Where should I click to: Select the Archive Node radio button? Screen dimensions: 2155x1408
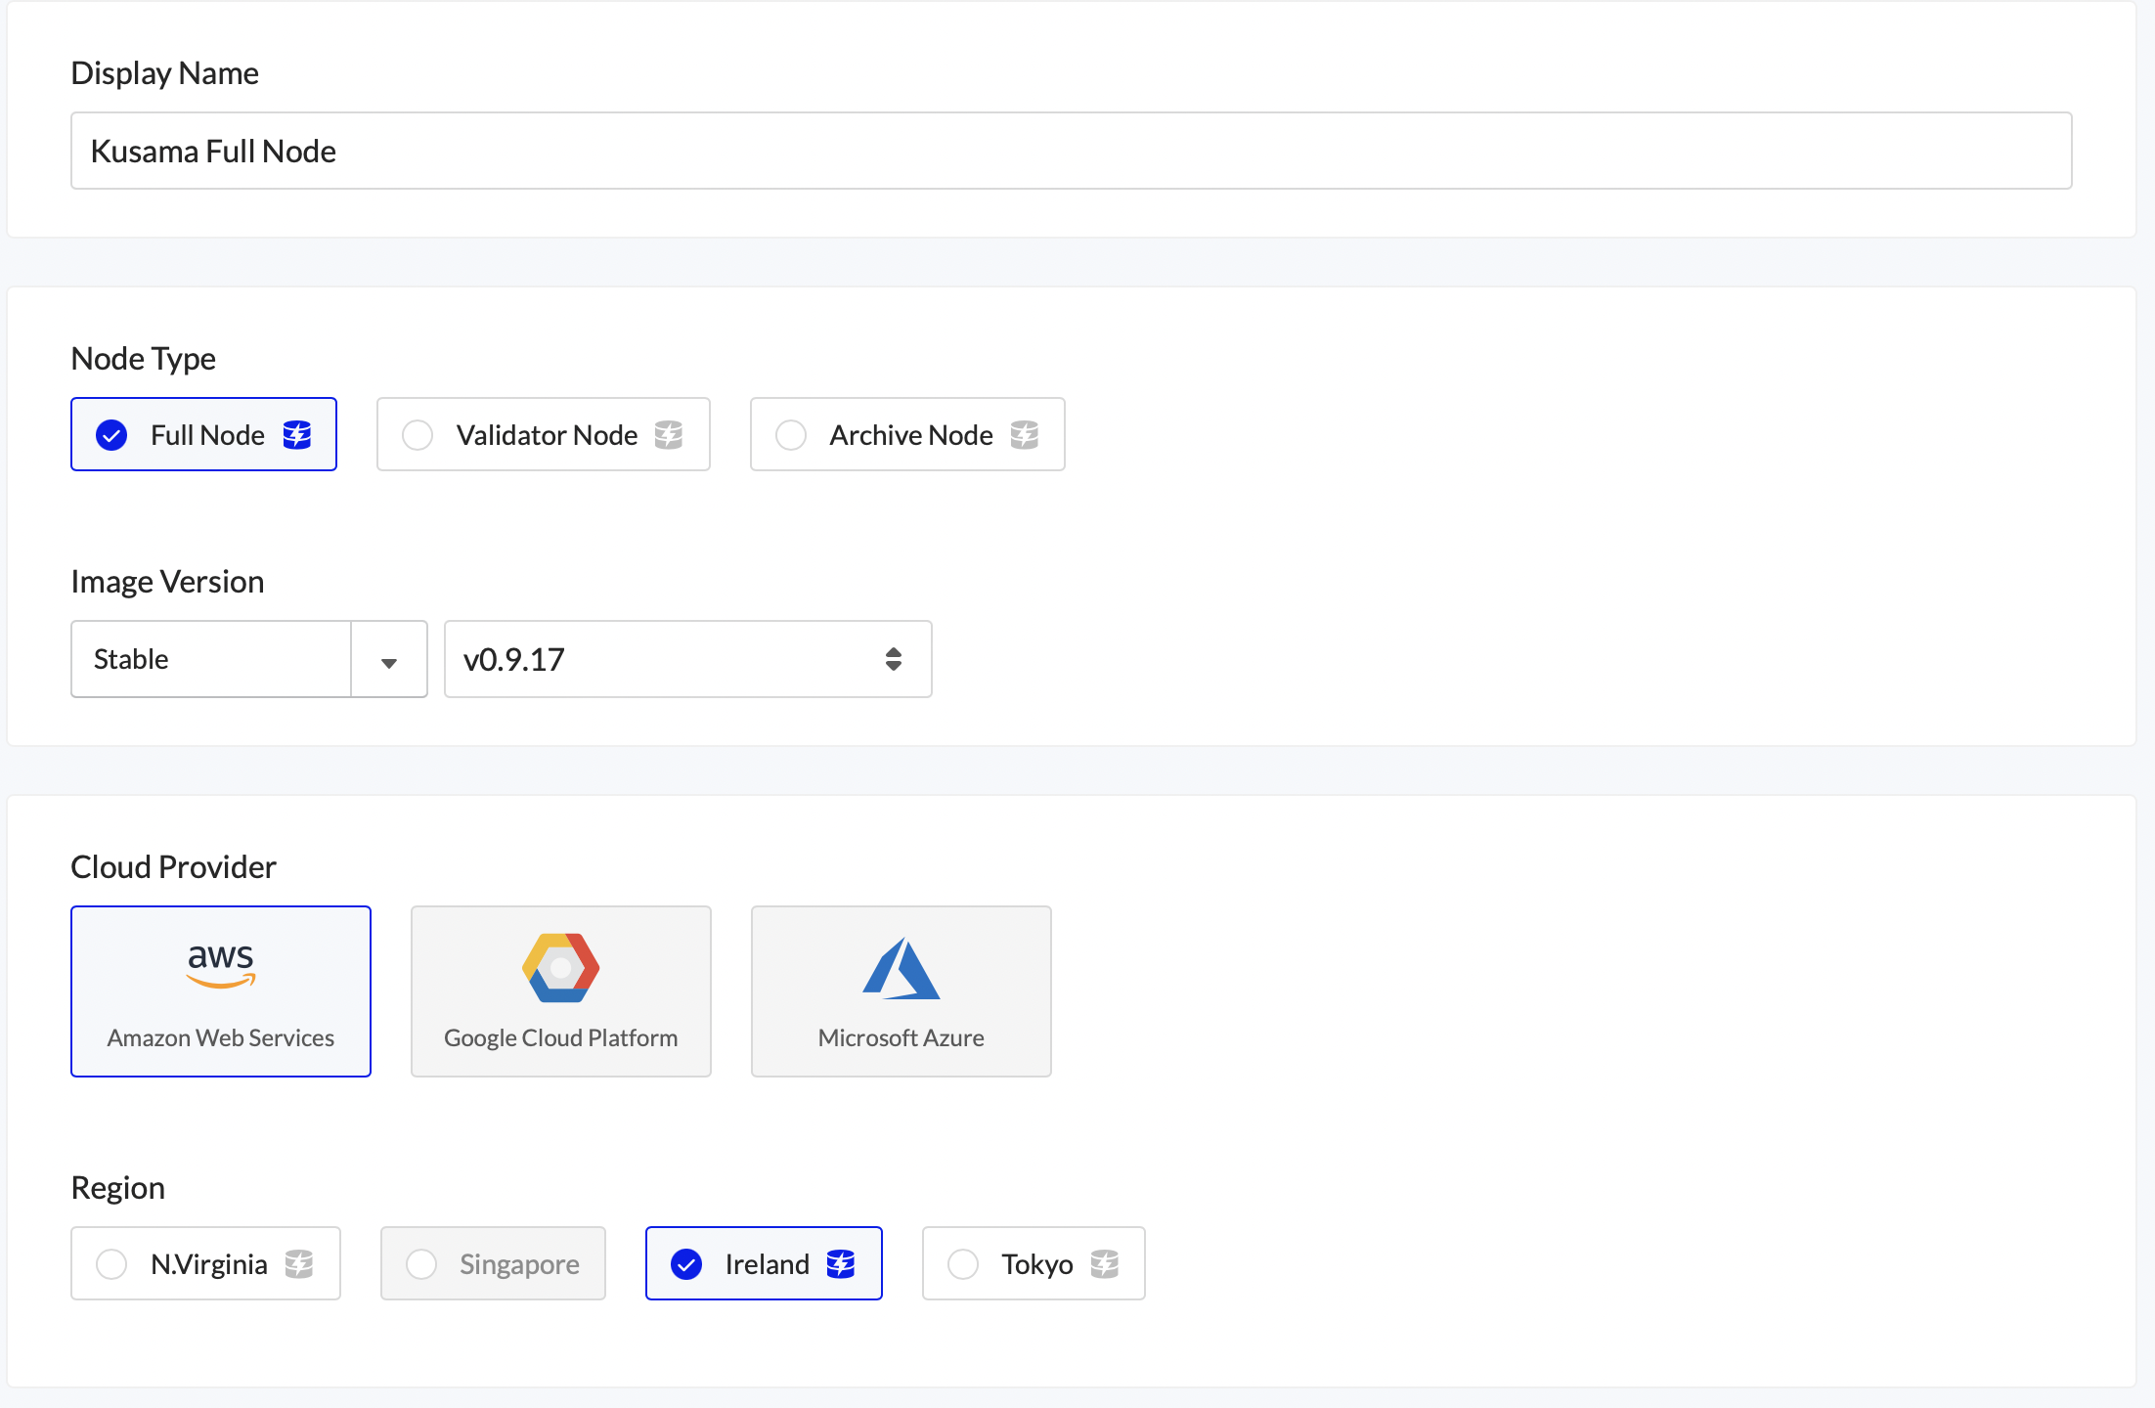(791, 435)
